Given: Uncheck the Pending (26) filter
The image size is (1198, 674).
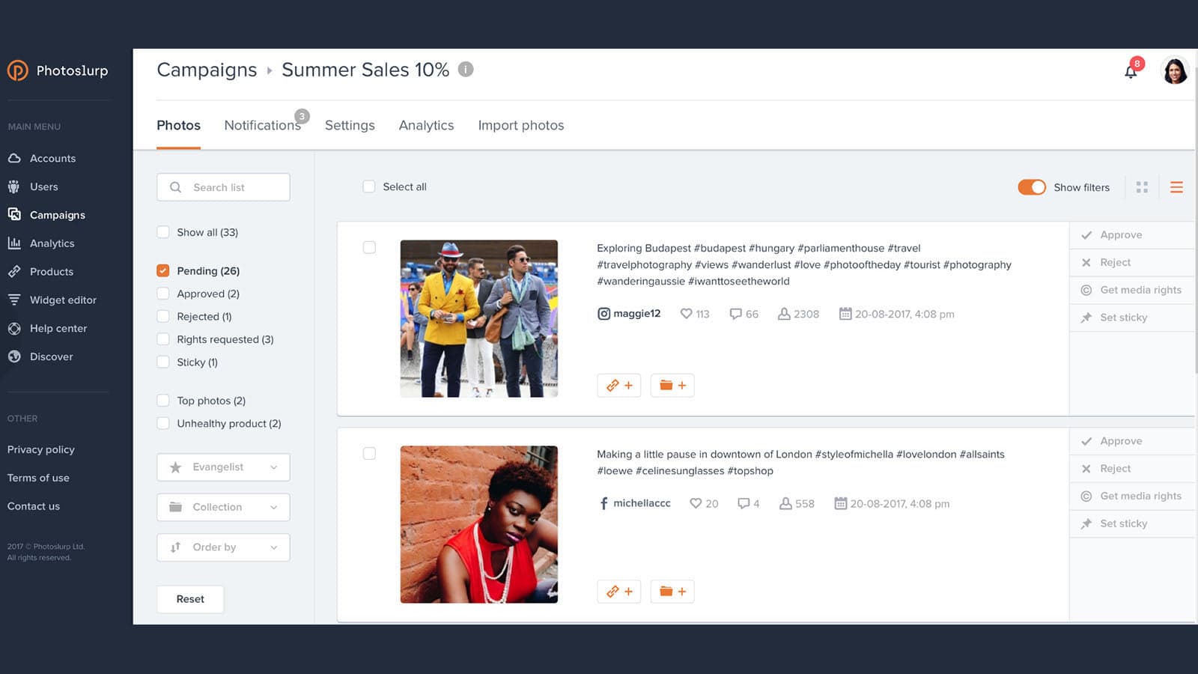Looking at the screenshot, I should [163, 270].
